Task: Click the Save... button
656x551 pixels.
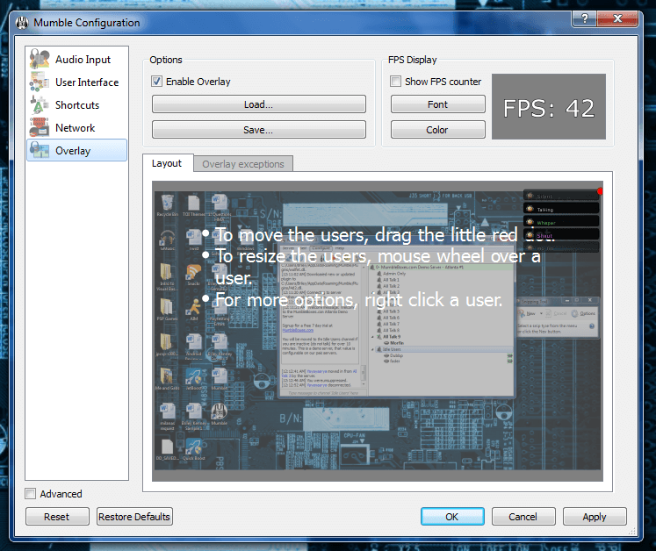Action: pos(258,130)
